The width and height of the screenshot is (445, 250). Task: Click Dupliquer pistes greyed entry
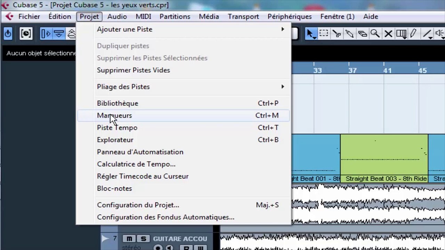click(183, 46)
